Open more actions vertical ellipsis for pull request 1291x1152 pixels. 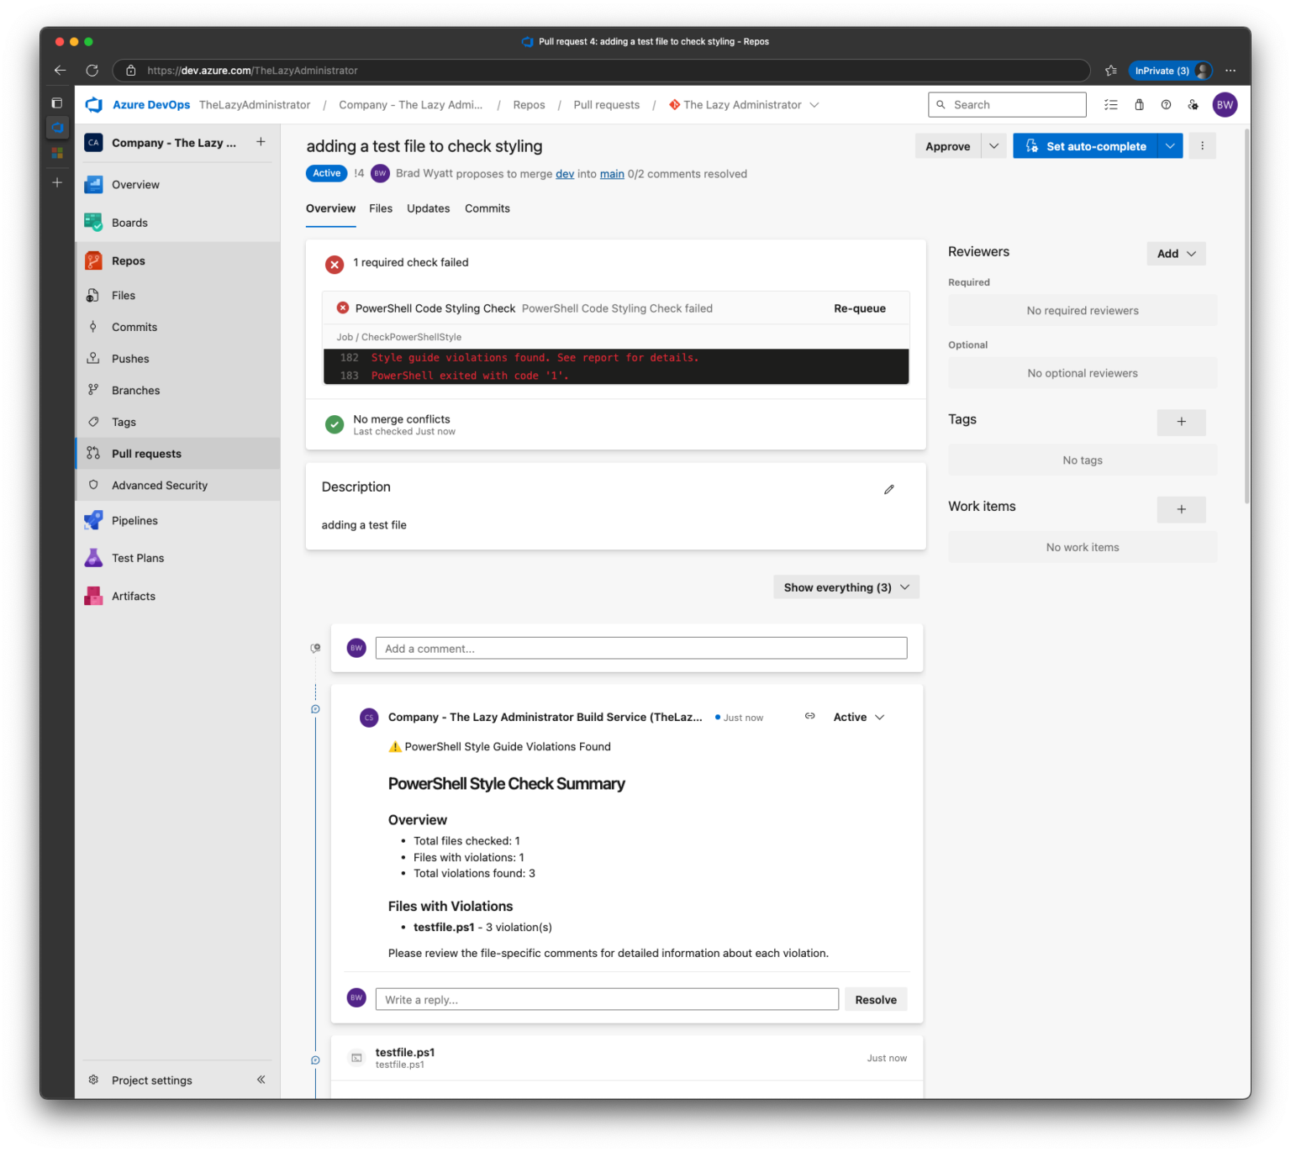1203,146
